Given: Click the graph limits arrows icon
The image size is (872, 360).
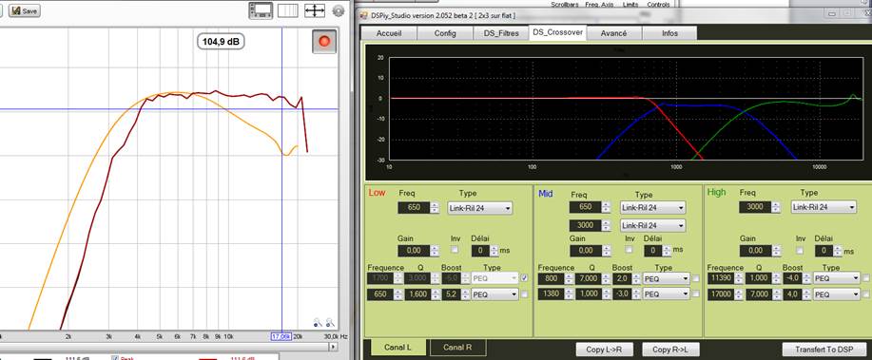Looking at the screenshot, I should [x=315, y=10].
